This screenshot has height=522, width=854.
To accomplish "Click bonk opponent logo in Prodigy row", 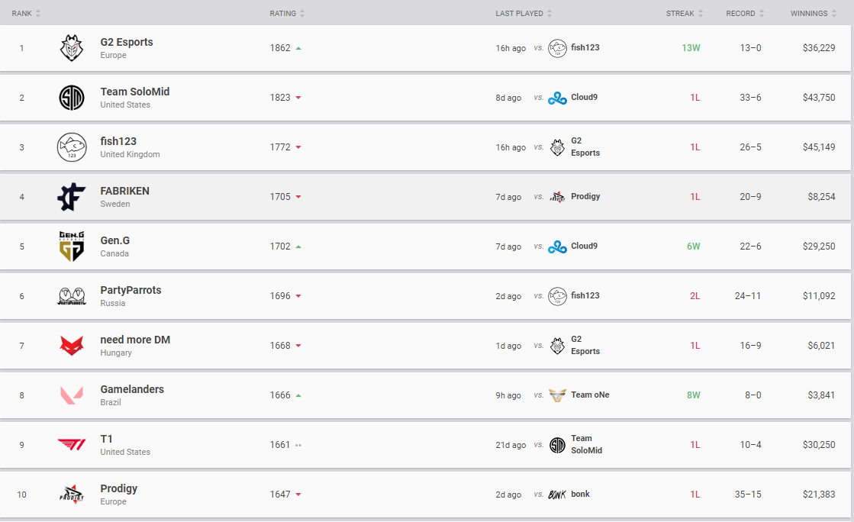I will pyautogui.click(x=557, y=495).
